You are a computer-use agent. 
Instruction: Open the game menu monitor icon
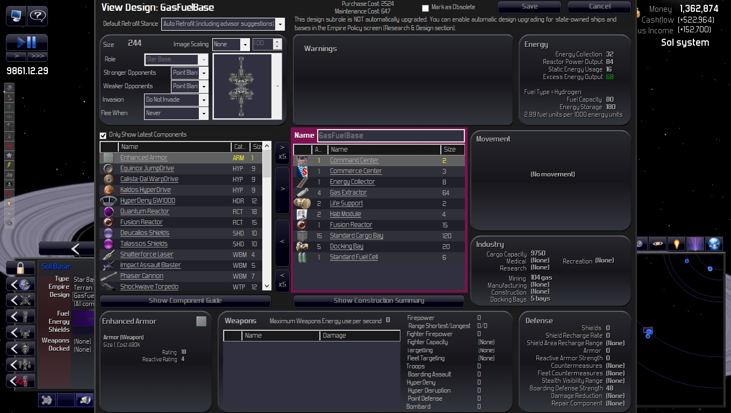point(16,16)
